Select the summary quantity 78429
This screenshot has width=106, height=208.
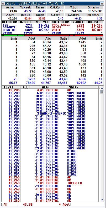pyautogui.click(x=31, y=83)
